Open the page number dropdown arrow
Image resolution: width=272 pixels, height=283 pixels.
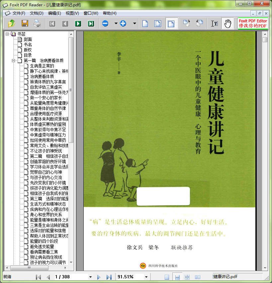pyautogui.click(x=90, y=277)
